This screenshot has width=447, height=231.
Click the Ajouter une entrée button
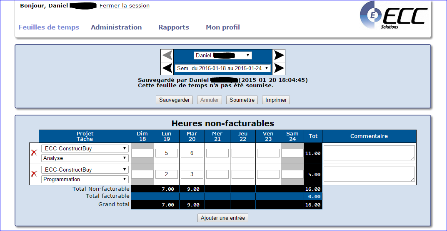tap(223, 218)
